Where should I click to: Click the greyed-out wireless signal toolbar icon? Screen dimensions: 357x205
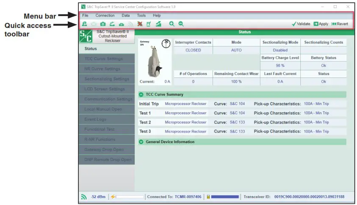[130, 24]
